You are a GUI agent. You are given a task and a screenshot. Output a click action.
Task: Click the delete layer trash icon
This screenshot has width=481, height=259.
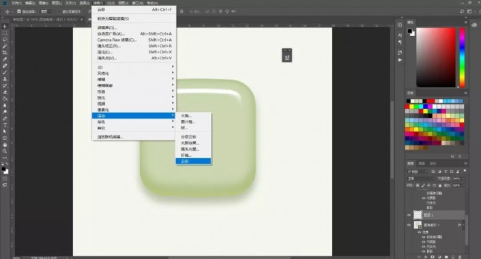(460, 257)
